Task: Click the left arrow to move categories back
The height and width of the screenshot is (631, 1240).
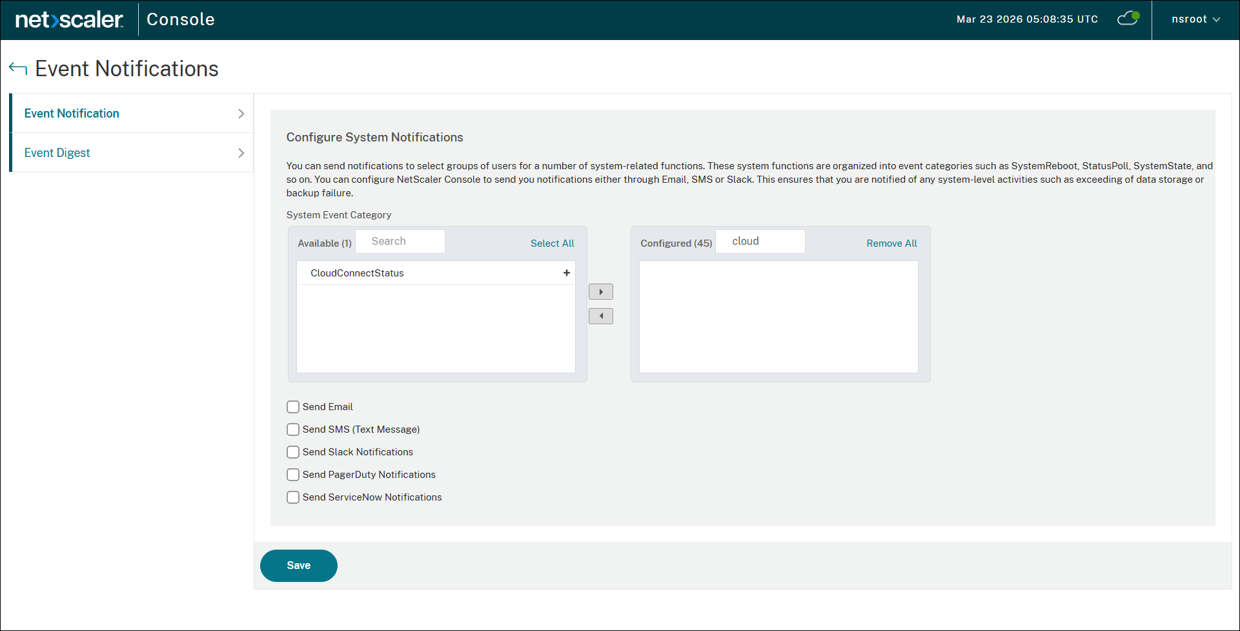Action: (x=600, y=316)
